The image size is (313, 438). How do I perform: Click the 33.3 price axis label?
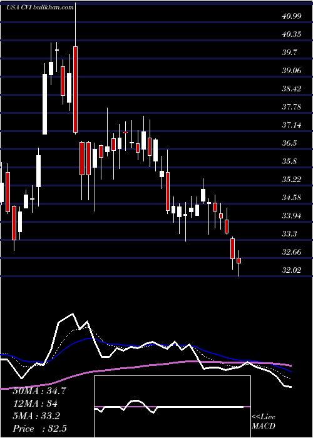click(290, 234)
